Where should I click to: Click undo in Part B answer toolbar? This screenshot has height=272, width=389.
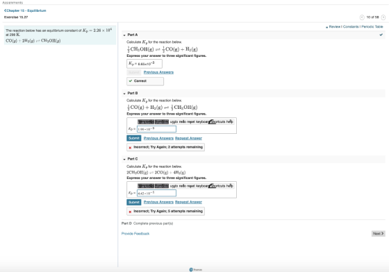[x=174, y=121]
